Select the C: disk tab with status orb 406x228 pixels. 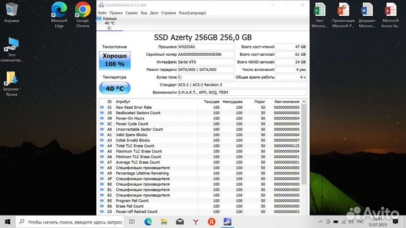click(109, 23)
